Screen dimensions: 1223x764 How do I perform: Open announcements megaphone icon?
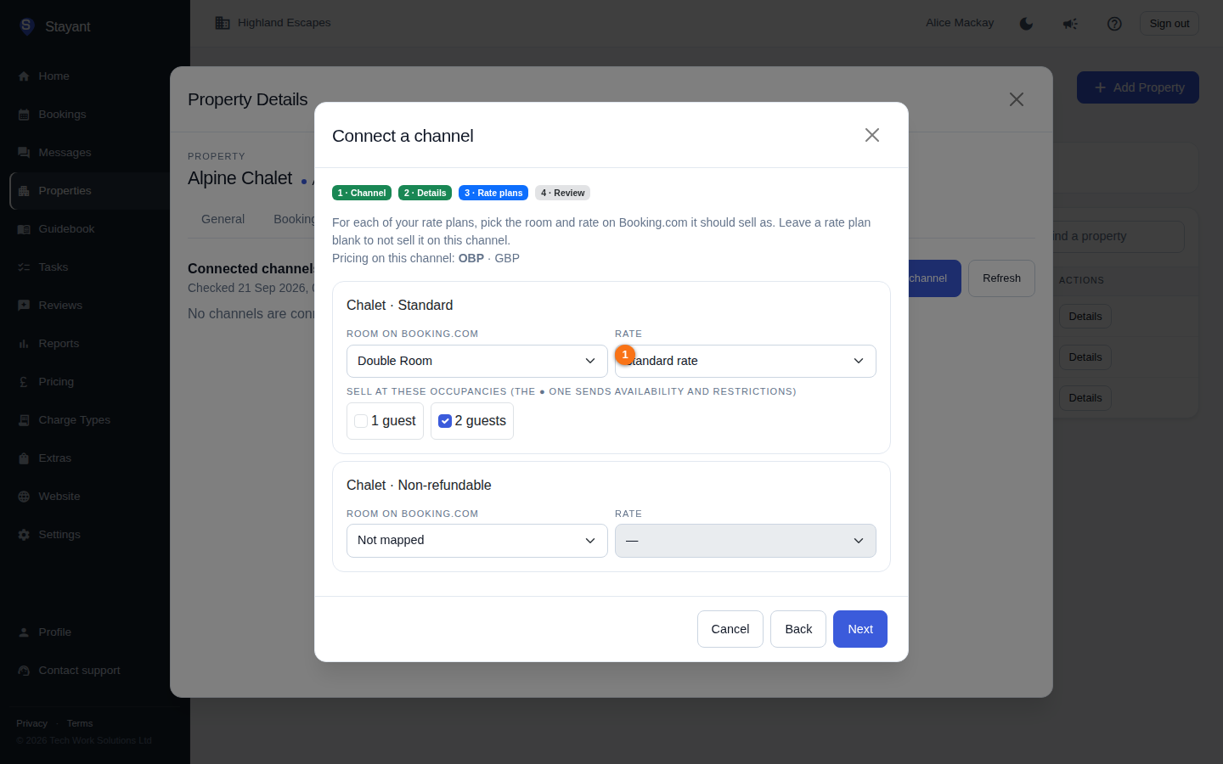click(1070, 24)
